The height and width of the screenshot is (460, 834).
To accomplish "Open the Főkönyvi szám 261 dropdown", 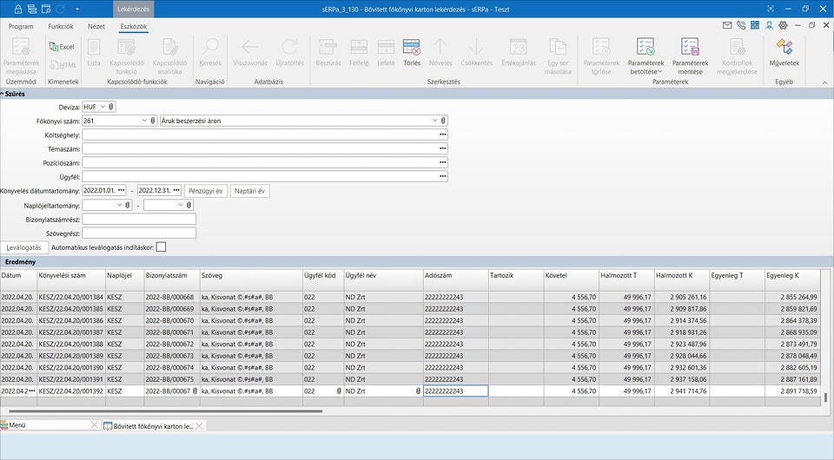I will pos(144,121).
